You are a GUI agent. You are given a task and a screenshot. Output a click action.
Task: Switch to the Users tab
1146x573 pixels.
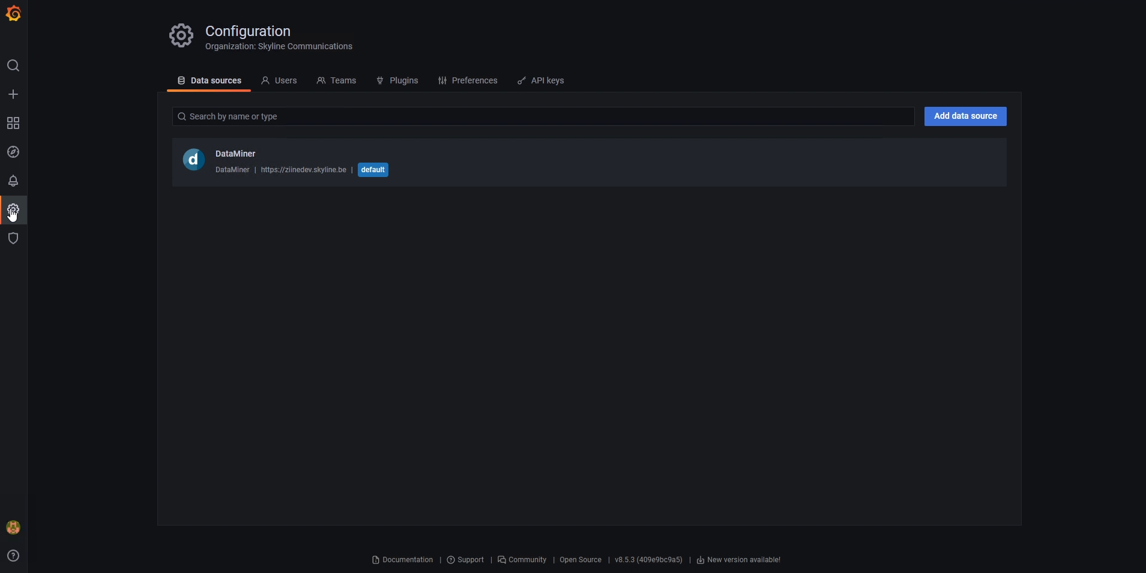point(279,80)
